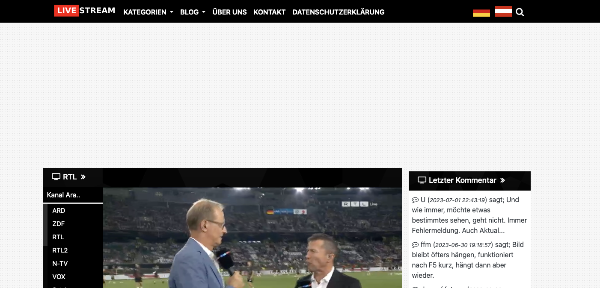Click the Letzter Kommentar monitor icon
The width and height of the screenshot is (600, 288).
[422, 180]
